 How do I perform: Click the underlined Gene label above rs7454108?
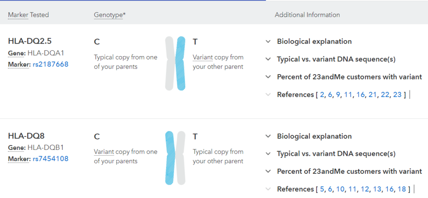point(17,148)
